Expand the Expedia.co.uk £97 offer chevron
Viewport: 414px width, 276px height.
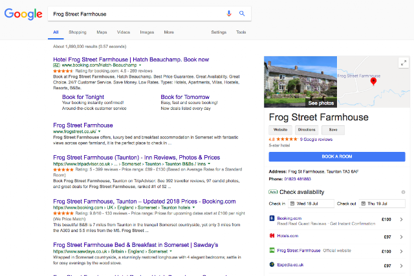pos(401,266)
